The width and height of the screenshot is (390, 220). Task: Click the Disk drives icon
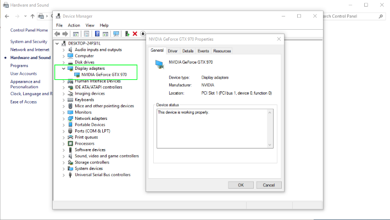(70, 62)
